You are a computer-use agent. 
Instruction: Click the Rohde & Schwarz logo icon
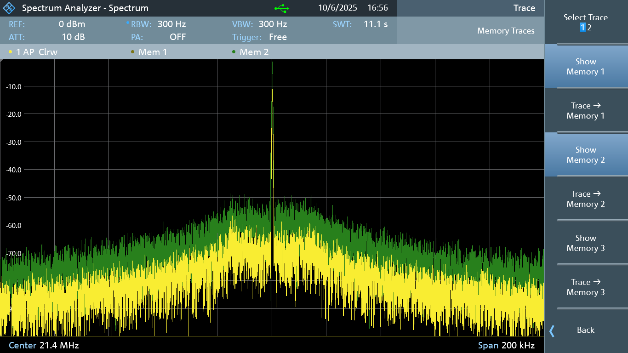9,8
